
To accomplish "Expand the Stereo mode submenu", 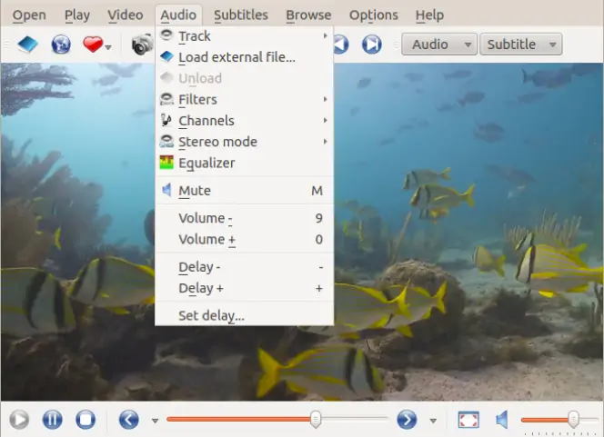I will pyautogui.click(x=244, y=142).
